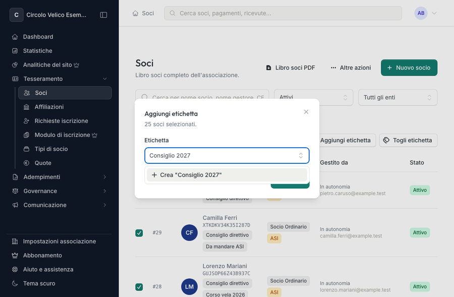The width and height of the screenshot is (454, 297).
Task: Close the Aggiungi etichetta dialog
Action: point(306,112)
